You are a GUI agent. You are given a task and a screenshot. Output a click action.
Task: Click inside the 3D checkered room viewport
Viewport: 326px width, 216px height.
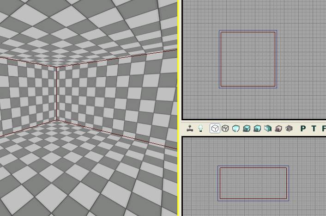tap(89, 108)
